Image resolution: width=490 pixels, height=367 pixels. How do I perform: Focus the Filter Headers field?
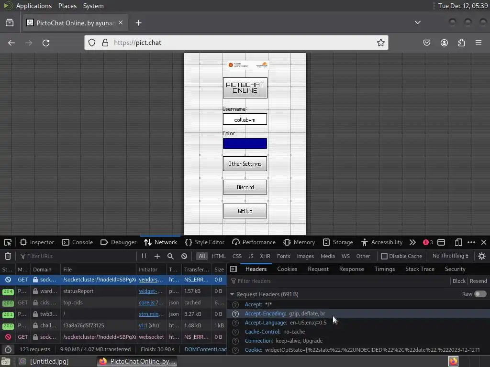(x=339, y=281)
